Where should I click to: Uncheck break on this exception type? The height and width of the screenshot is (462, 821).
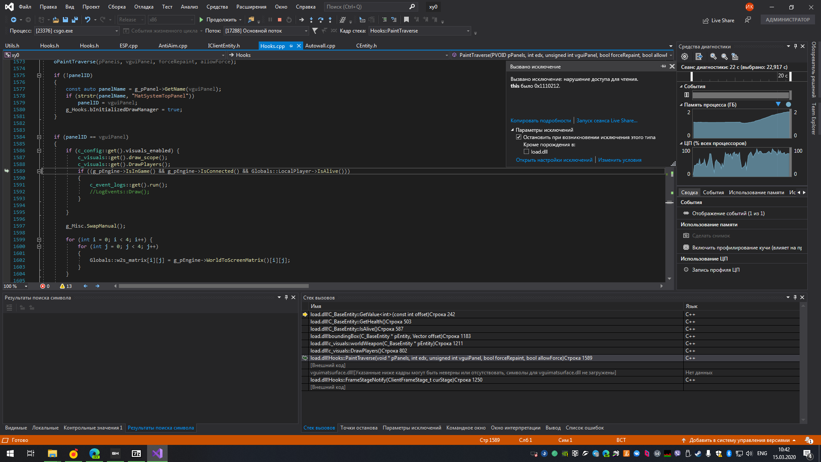519,137
